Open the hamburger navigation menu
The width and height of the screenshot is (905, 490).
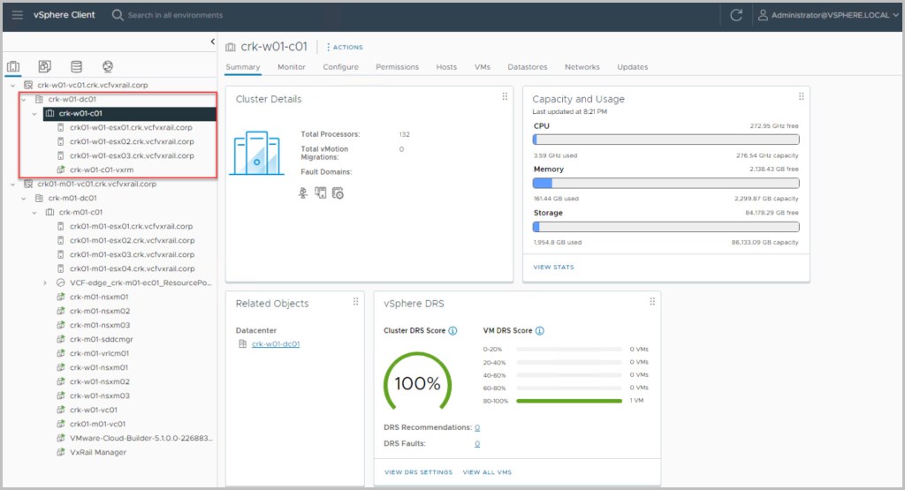click(x=18, y=15)
